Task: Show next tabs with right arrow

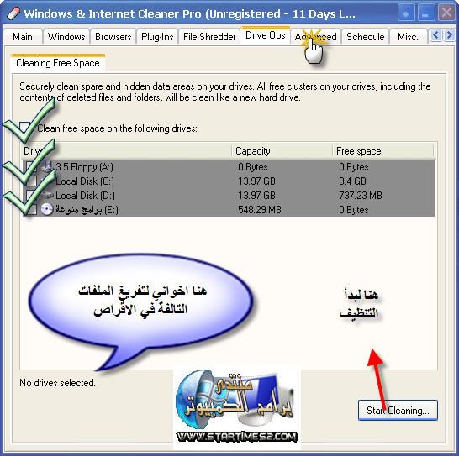Action: tap(449, 35)
